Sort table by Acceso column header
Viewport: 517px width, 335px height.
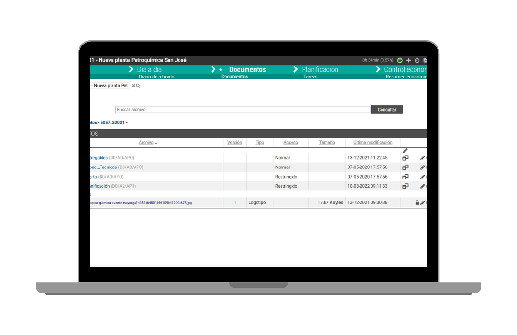(x=291, y=142)
